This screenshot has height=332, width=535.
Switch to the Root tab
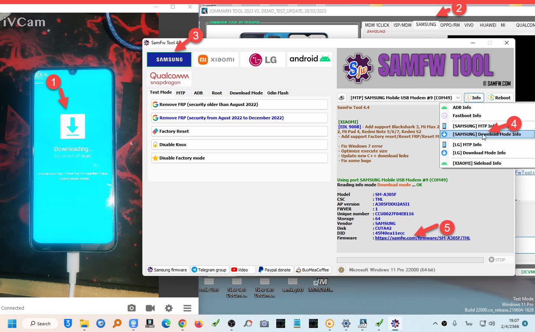(x=217, y=93)
